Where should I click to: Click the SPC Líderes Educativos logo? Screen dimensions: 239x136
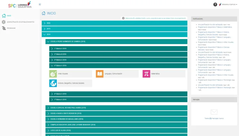point(20,5)
